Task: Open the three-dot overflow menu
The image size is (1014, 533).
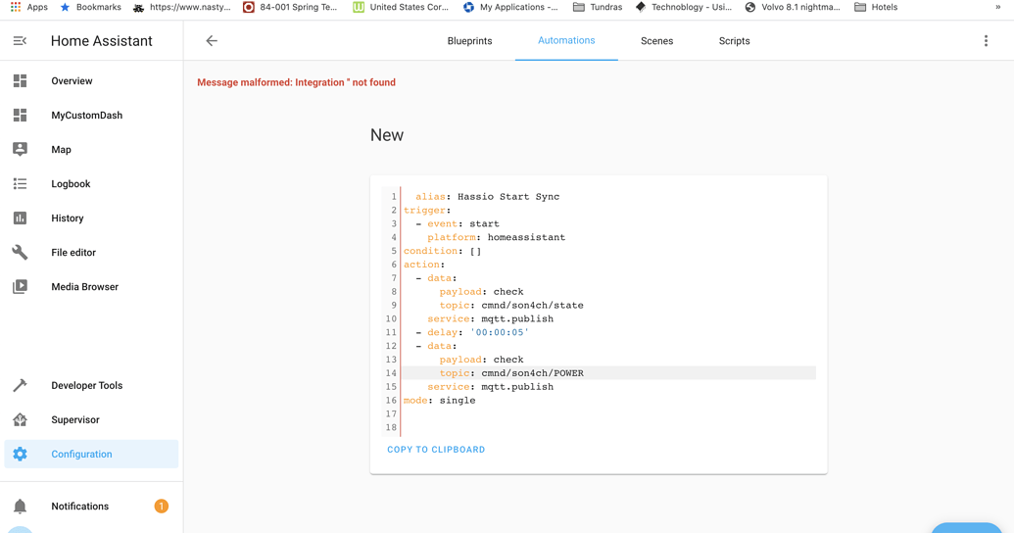Action: click(x=986, y=41)
